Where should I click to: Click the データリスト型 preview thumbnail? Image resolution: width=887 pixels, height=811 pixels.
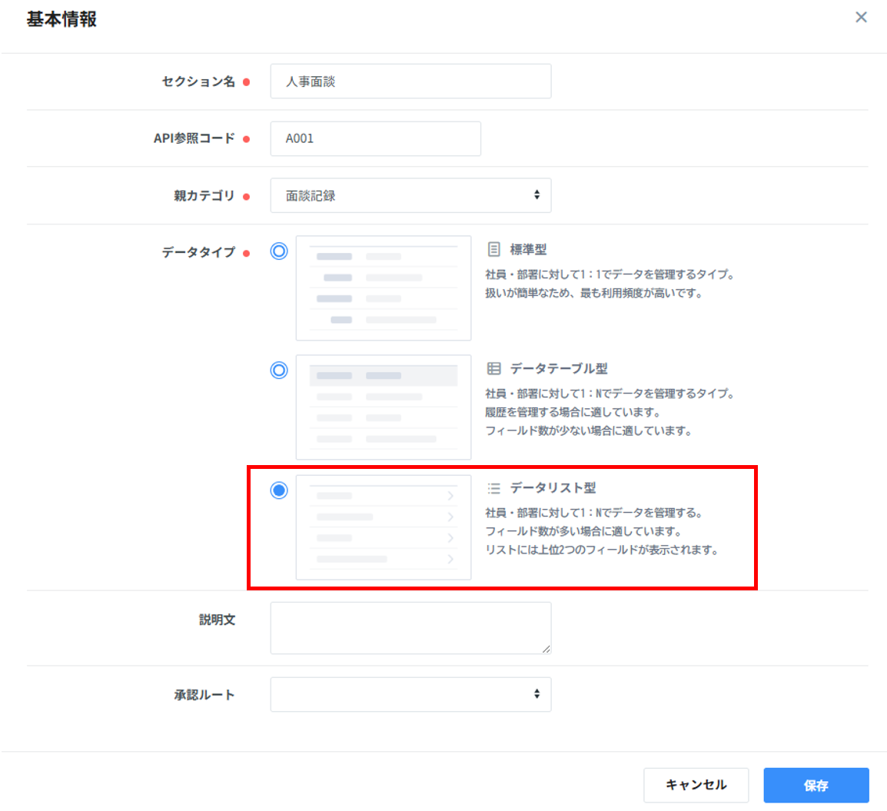[x=383, y=527]
